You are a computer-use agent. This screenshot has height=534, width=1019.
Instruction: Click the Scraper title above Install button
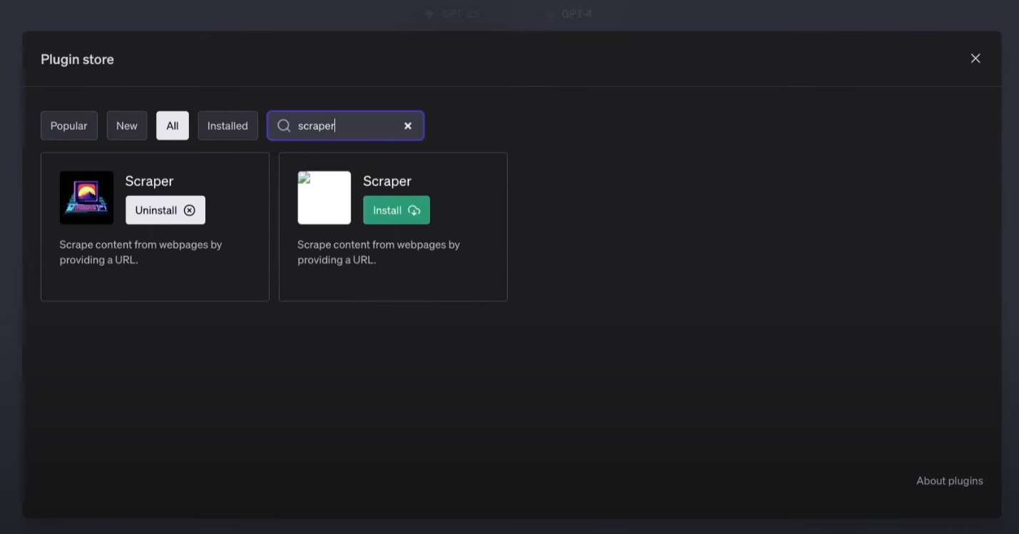(x=387, y=181)
